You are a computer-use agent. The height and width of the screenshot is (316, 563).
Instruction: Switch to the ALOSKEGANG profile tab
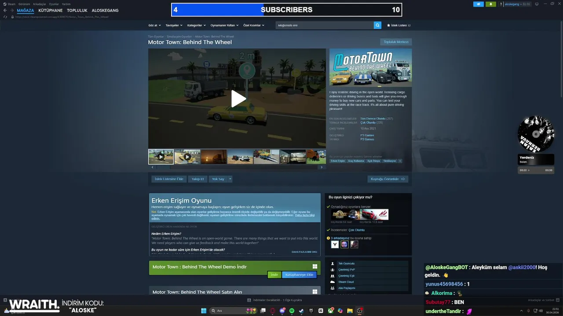(x=105, y=10)
